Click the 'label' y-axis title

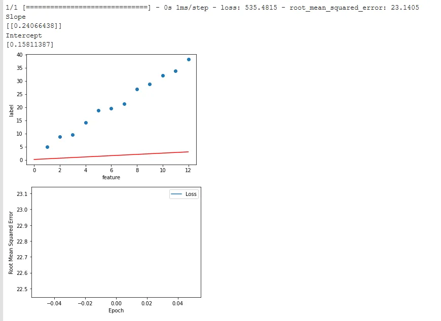pos(11,111)
